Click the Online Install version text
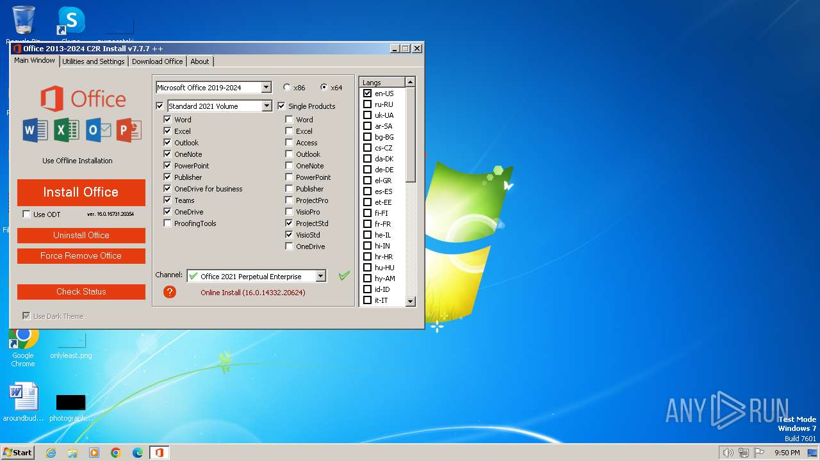 (x=253, y=293)
